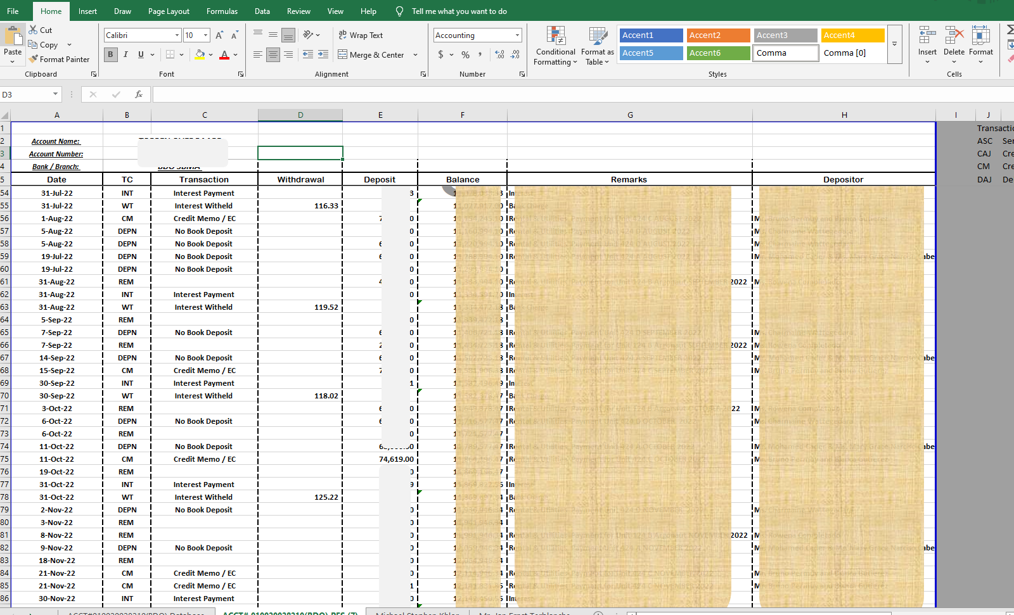Screen dimensions: 1014x615
Task: Click the Insert Function fx icon
Action: (x=139, y=94)
